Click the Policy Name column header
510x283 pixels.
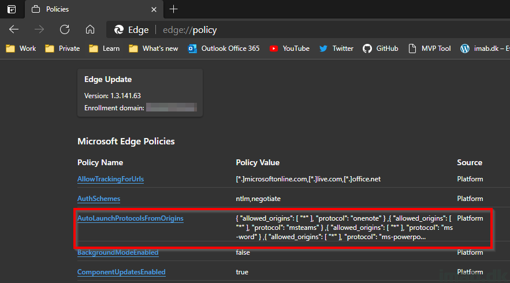[100, 162]
